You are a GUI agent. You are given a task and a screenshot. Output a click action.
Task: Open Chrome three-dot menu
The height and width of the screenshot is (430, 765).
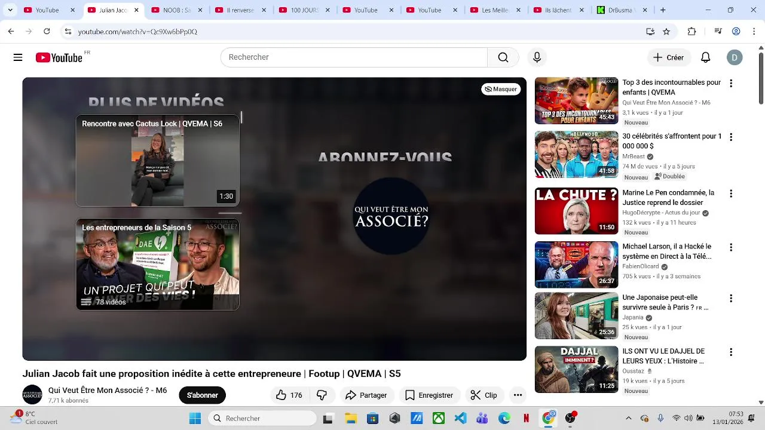click(x=753, y=32)
